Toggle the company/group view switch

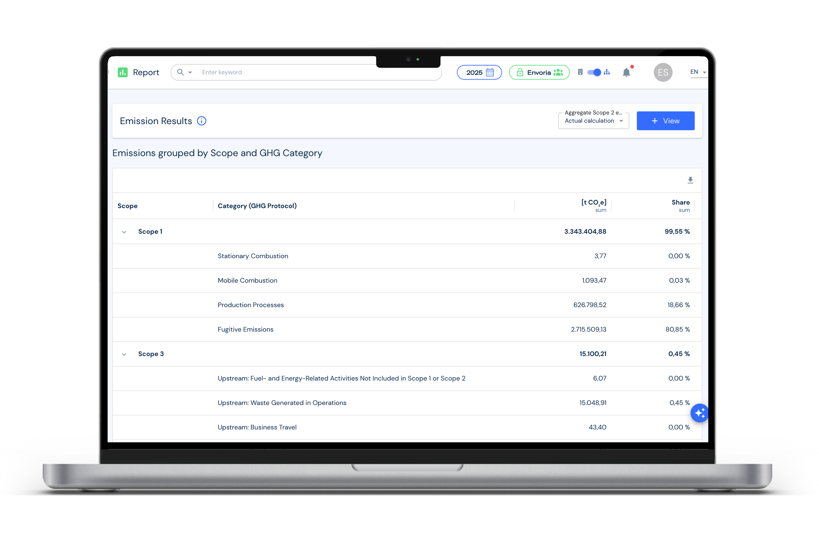click(x=594, y=72)
